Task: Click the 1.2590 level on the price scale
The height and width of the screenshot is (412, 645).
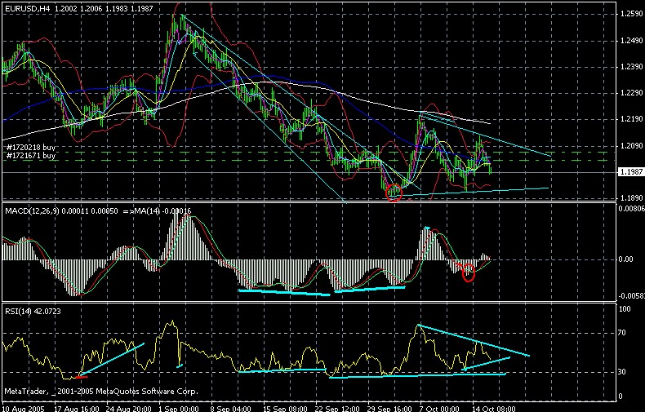Action: pyautogui.click(x=629, y=14)
